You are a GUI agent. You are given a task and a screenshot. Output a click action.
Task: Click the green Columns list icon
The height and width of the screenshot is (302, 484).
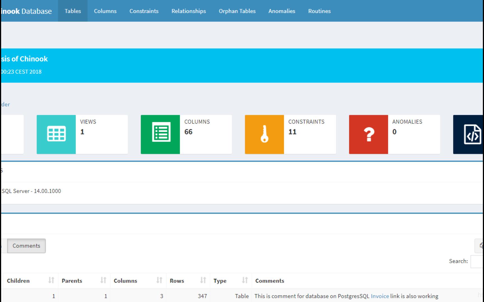coord(160,134)
